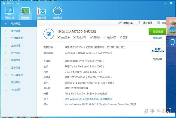Click the 生成 report icon
176x118 pixels.
(158, 23)
